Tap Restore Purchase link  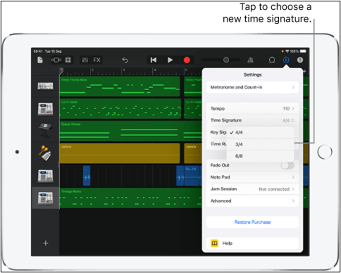click(x=252, y=222)
